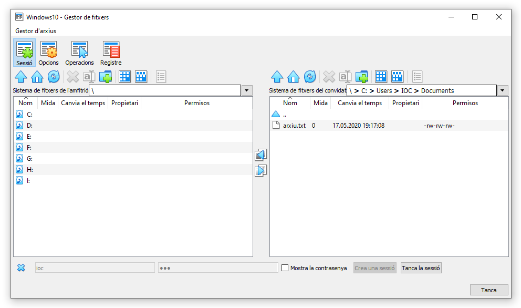This screenshot has height=308, width=521.
Task: Open the Gestor d'arxius menu
Action: pyautogui.click(x=36, y=31)
